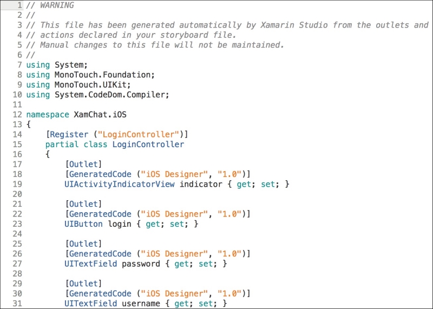Viewport: 433px width, 309px height.
Task: Click the '[Outlet]' attribute on line 25
Action: 83,244
